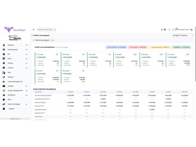Image resolution: width=196 pixels, height=147 pixels.
Task: Toggle the hamburger menu icon
Action: click(x=33, y=30)
